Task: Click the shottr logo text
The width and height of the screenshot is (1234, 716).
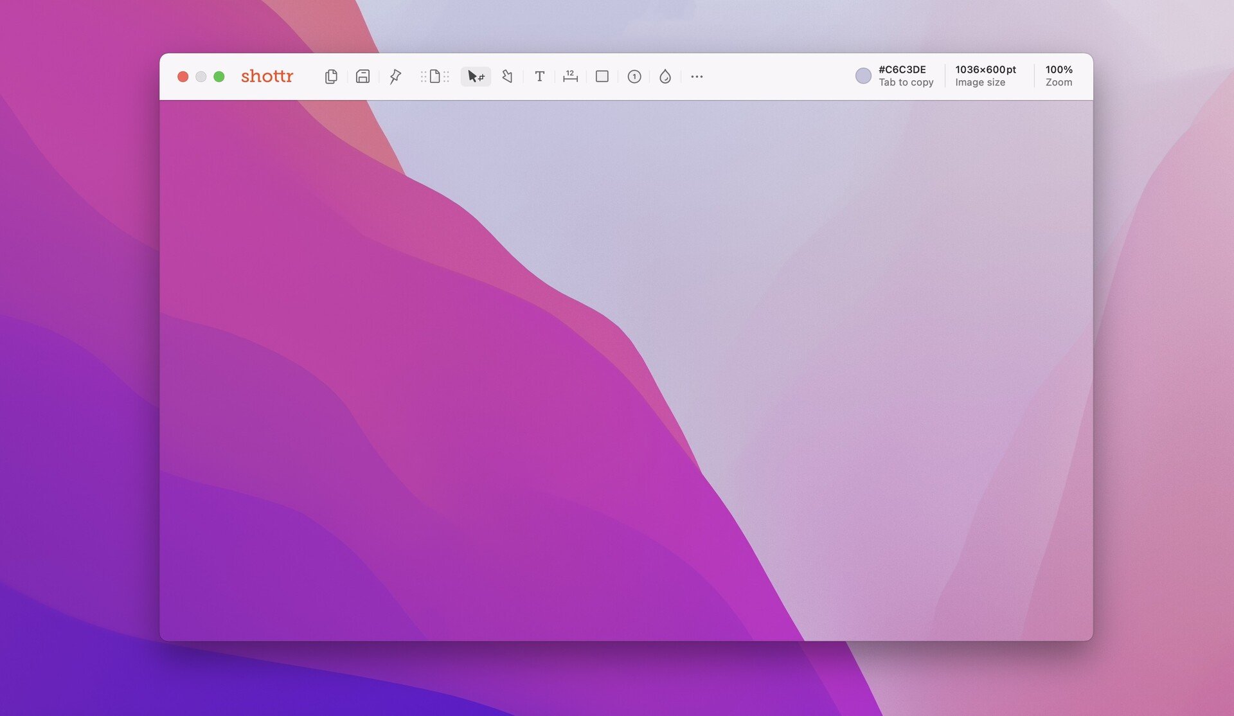Action: coord(267,76)
